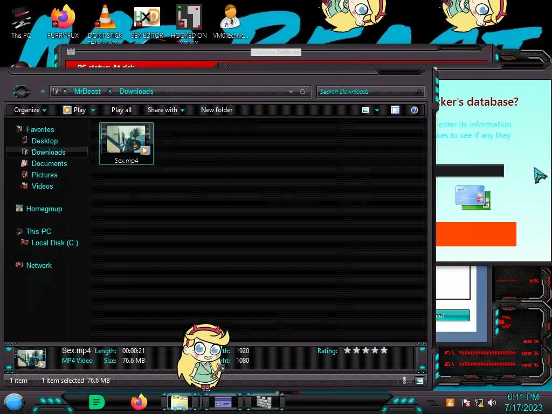Click New folder in toolbar
552x414 pixels.
217,110
